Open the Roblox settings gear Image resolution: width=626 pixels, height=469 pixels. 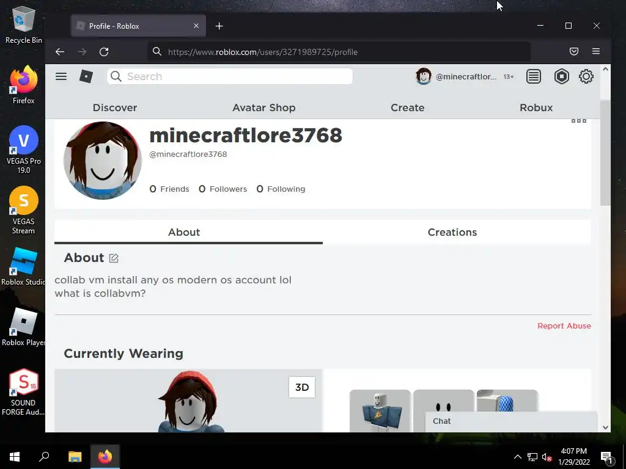click(586, 76)
